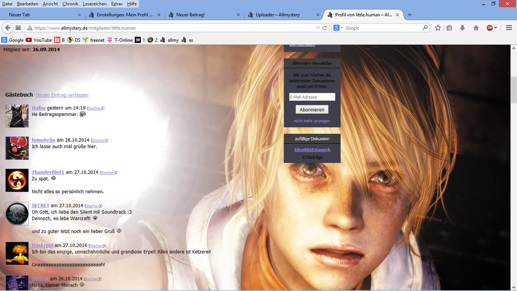Delete Halbu's guestbook entry via löschen
Viewport: 517px width, 291px height.
pos(95,108)
